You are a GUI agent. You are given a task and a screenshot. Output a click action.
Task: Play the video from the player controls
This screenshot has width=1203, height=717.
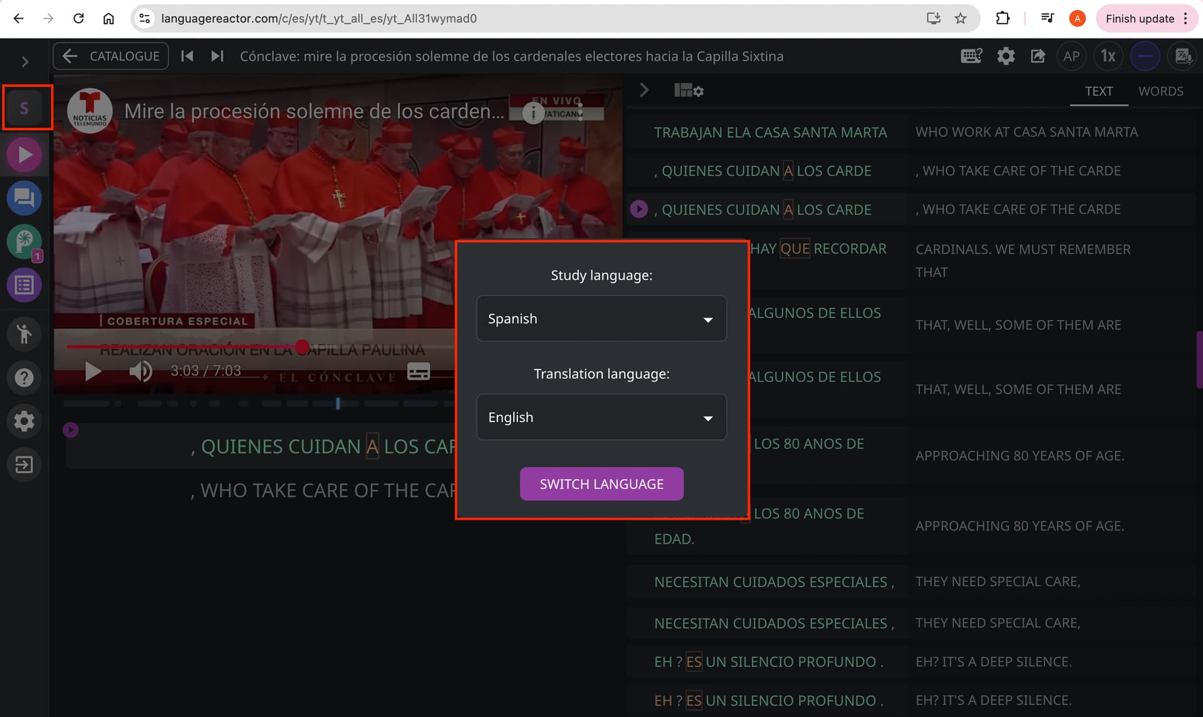(93, 371)
